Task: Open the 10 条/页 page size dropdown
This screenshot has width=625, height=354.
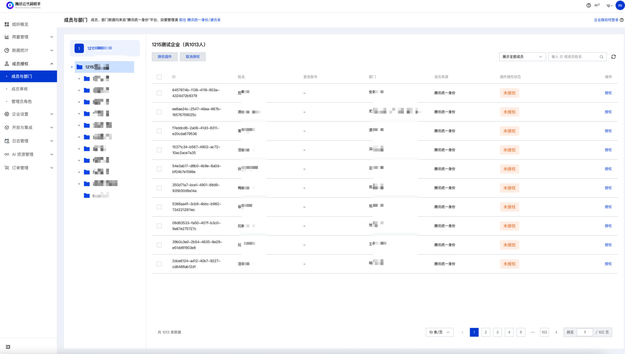Action: (439, 332)
